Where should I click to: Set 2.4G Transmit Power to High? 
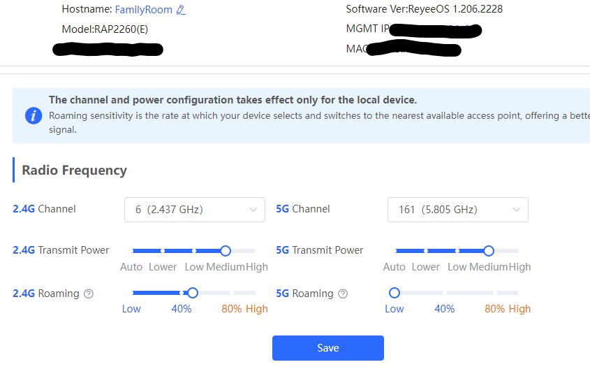(x=255, y=250)
